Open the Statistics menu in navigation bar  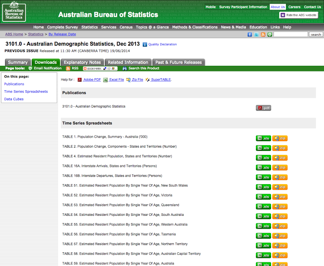[x=89, y=27]
